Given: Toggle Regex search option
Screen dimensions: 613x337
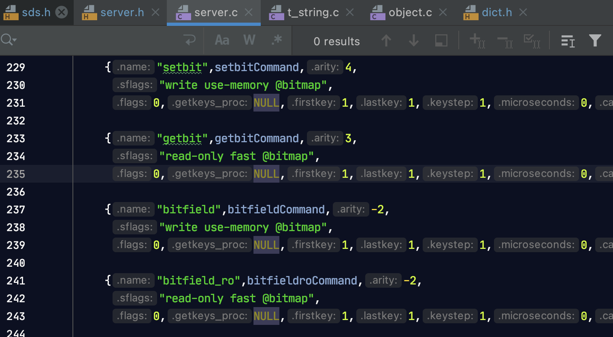Looking at the screenshot, I should pyautogui.click(x=277, y=40).
